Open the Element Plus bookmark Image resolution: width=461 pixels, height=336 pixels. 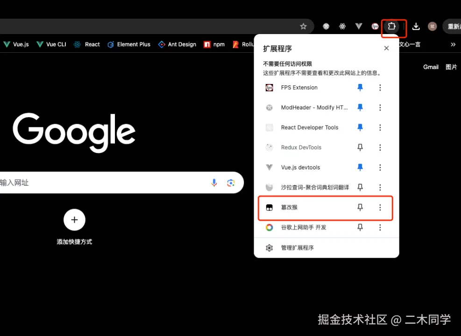[129, 44]
